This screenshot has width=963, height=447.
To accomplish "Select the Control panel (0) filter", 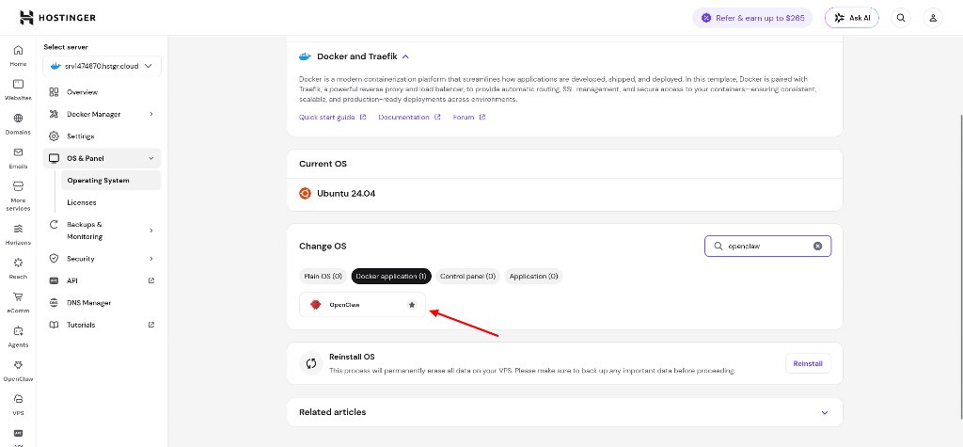I will (x=468, y=277).
